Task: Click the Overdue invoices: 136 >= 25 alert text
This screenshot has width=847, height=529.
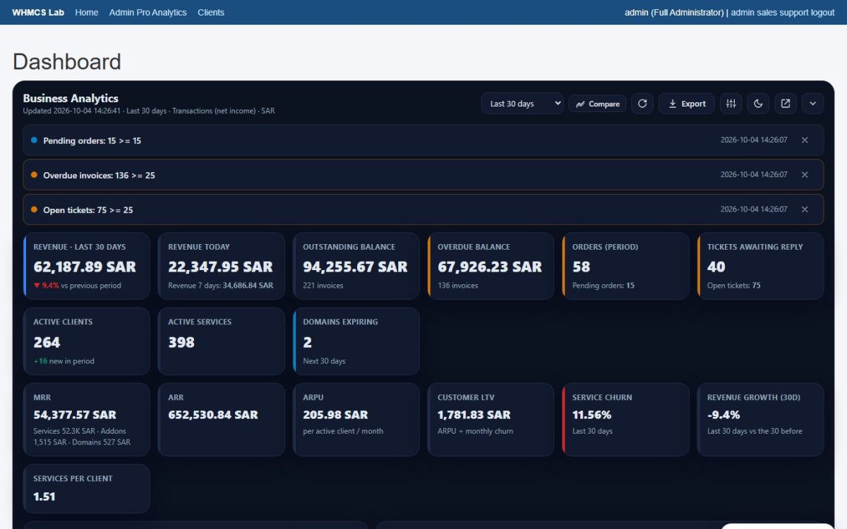Action: coord(99,176)
